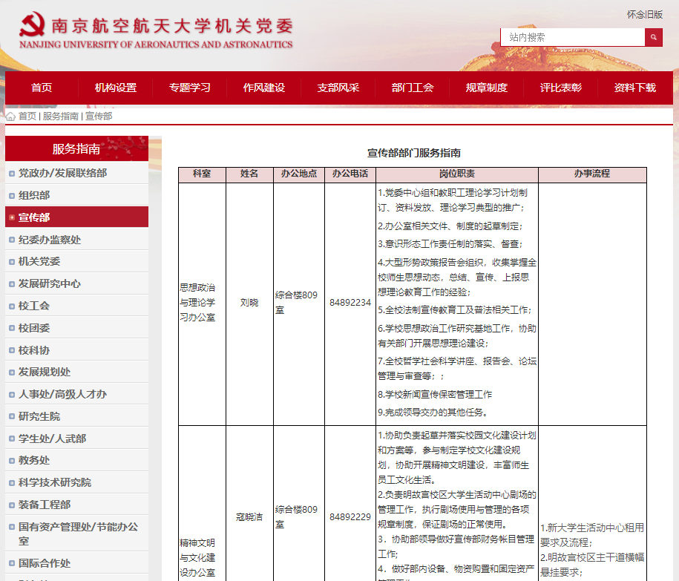Click the bullet icon beside 教务处
This screenshot has width=679, height=581.
click(x=11, y=461)
